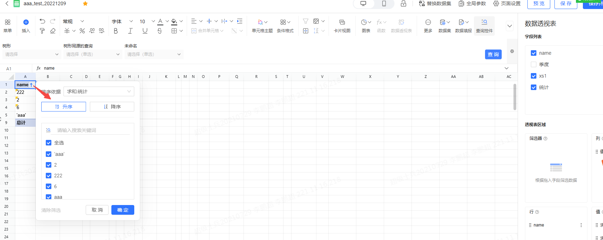Click the 确定 confirm button

[x=122, y=210]
